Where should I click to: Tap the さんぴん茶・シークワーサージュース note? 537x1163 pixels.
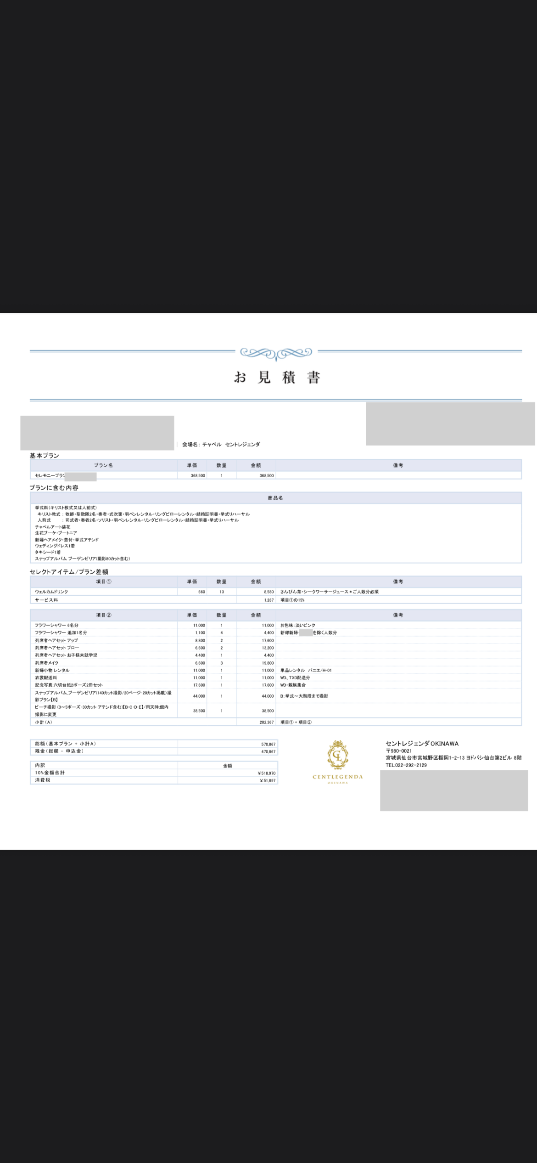pyautogui.click(x=330, y=592)
